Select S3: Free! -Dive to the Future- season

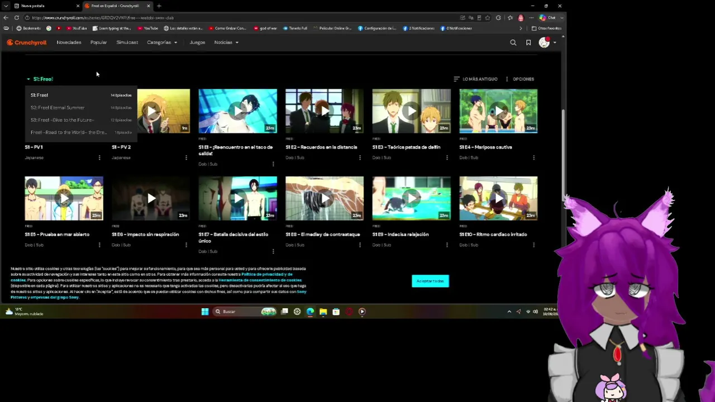tap(81, 120)
